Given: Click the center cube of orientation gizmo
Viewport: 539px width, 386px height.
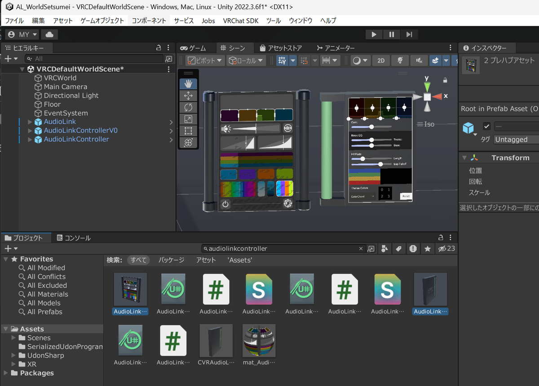Looking at the screenshot, I should pos(427,97).
